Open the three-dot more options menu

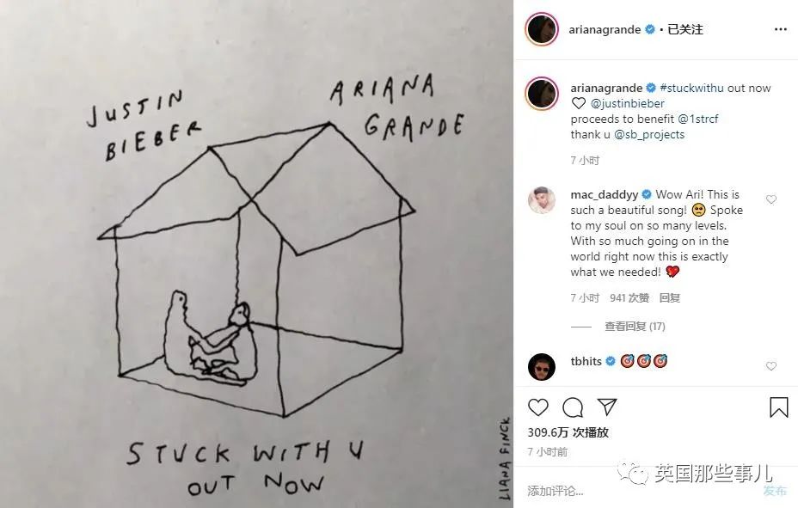(x=781, y=29)
